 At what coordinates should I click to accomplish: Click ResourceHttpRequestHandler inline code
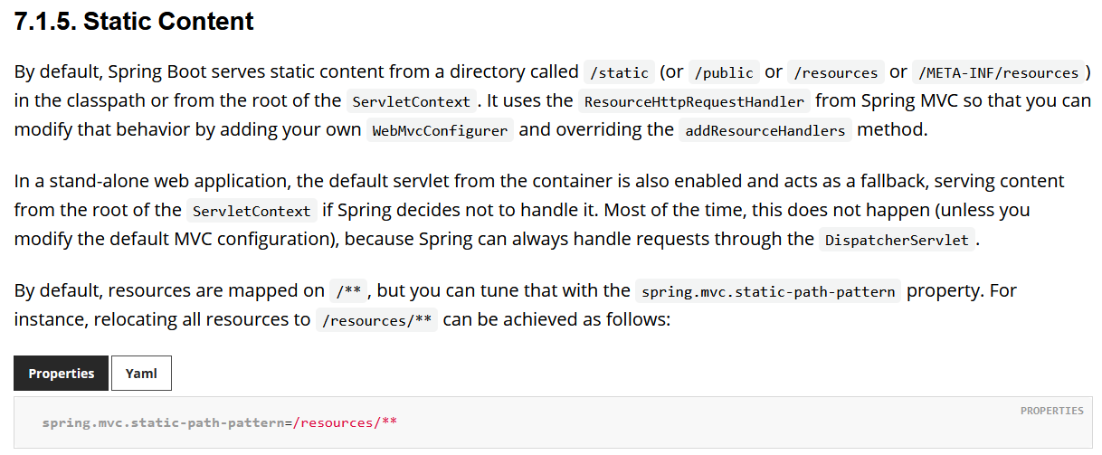(695, 101)
